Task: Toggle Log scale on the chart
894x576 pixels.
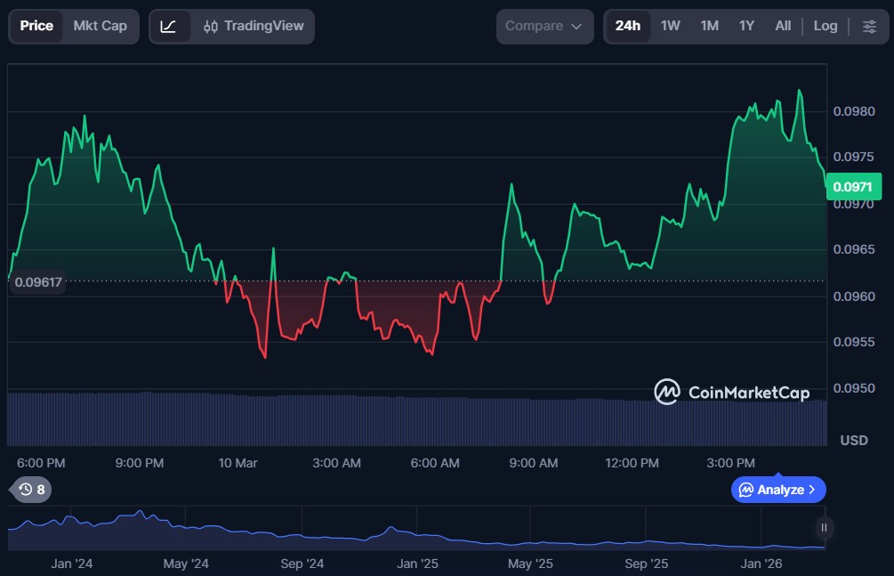Action: click(825, 27)
